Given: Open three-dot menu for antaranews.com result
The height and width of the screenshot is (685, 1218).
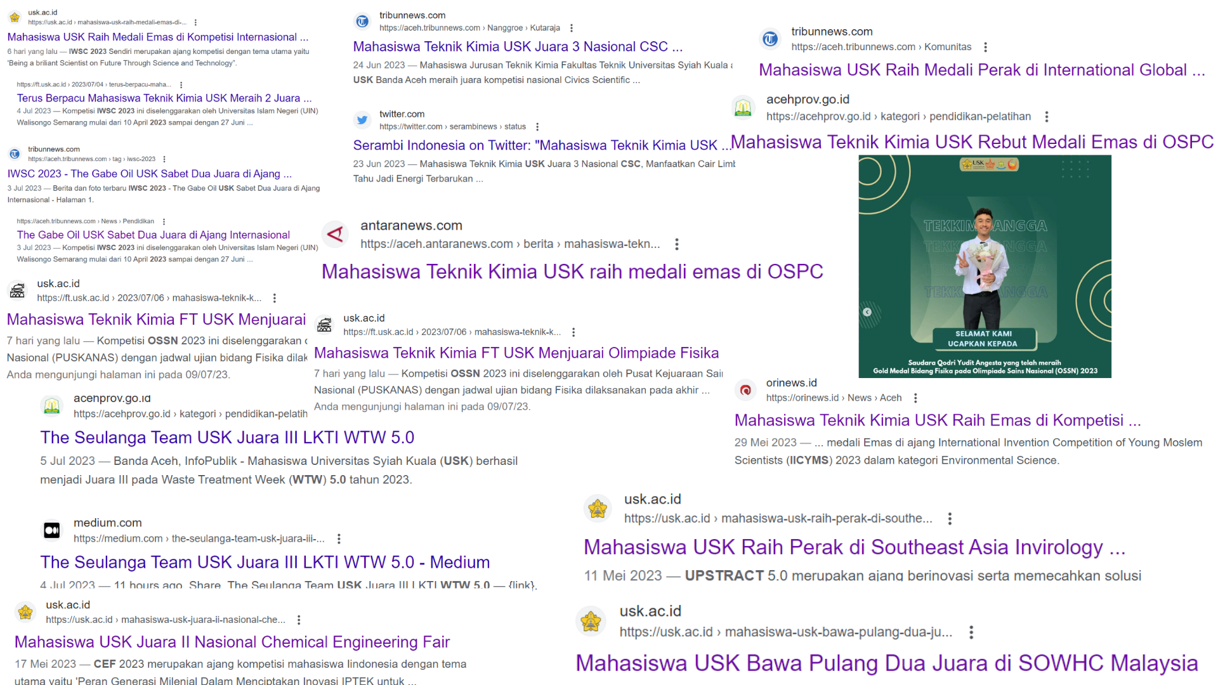Looking at the screenshot, I should pos(677,244).
